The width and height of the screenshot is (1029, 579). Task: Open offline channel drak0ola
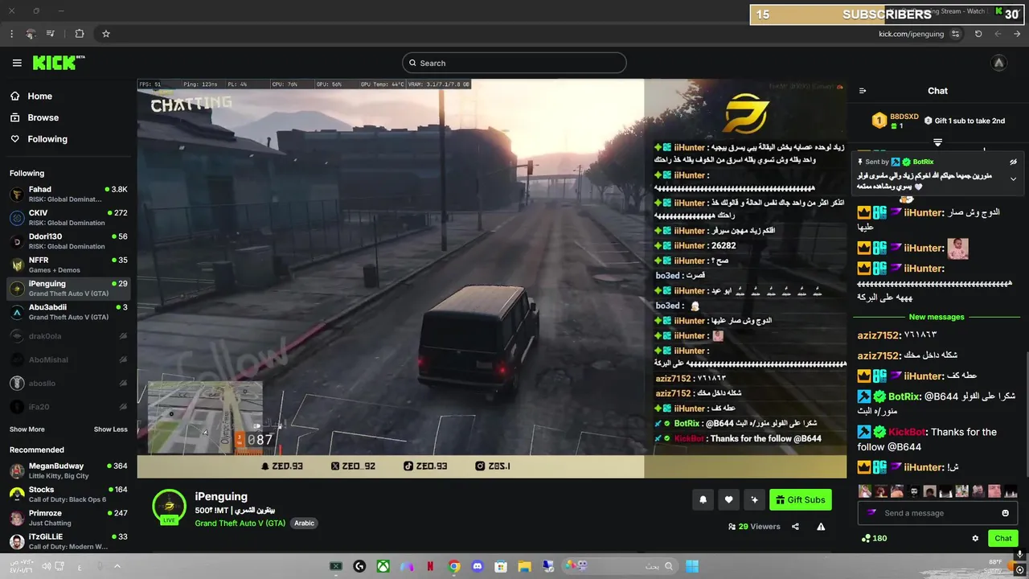tap(68, 336)
